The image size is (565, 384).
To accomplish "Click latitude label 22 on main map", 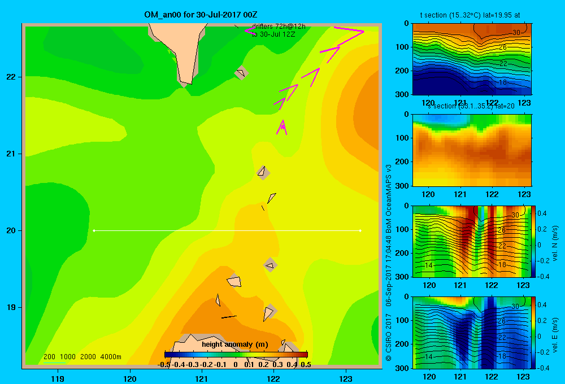I will (11, 77).
